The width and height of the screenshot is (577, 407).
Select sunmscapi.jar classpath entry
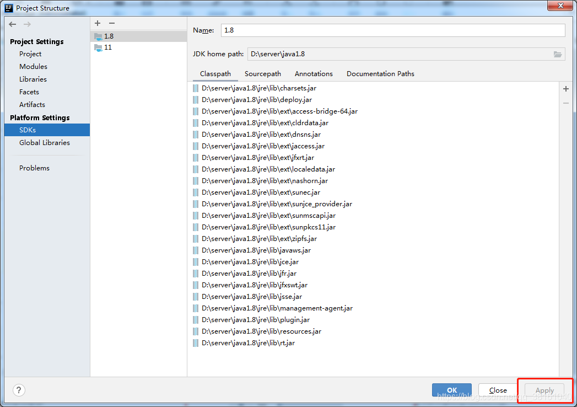click(x=264, y=216)
